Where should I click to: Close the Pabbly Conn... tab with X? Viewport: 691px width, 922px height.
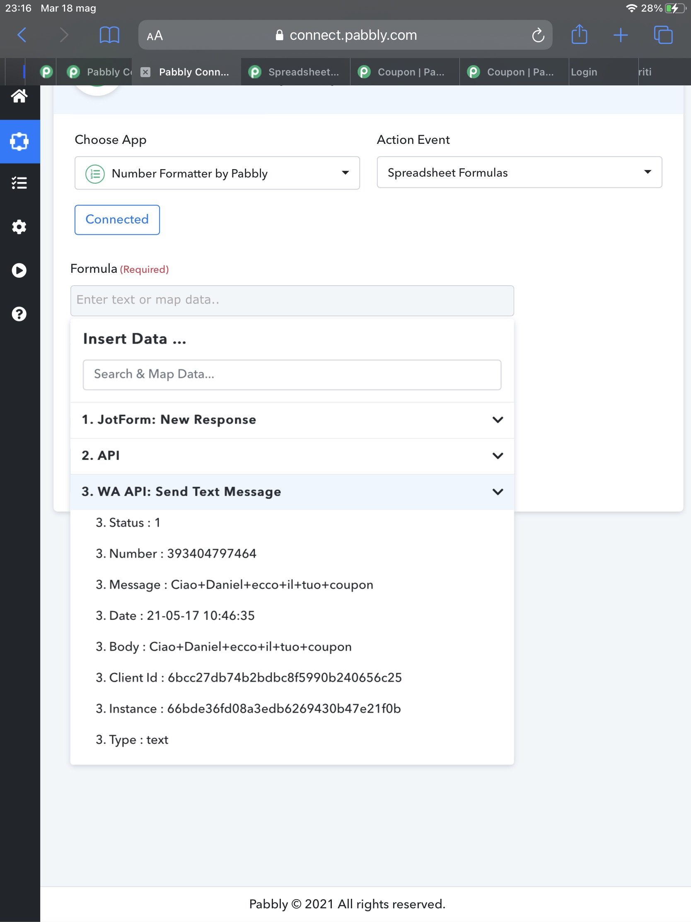pos(145,72)
